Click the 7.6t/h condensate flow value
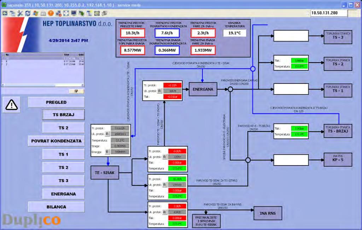 click(x=167, y=33)
